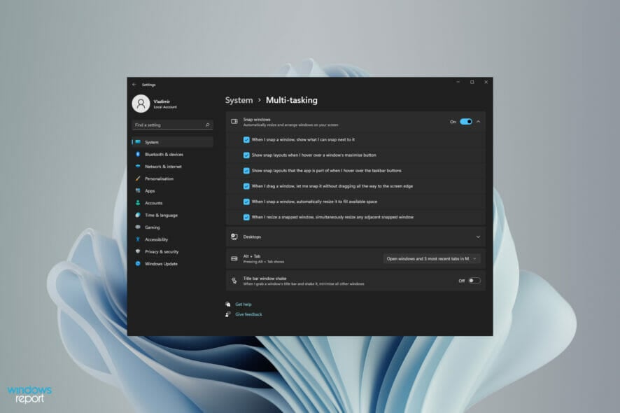The image size is (620, 413).
Task: Click the Give feedback icon
Action: click(x=228, y=314)
